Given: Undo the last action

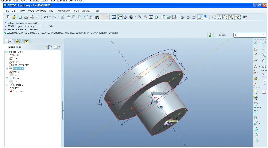Looking at the screenshot, I should coord(45,17).
